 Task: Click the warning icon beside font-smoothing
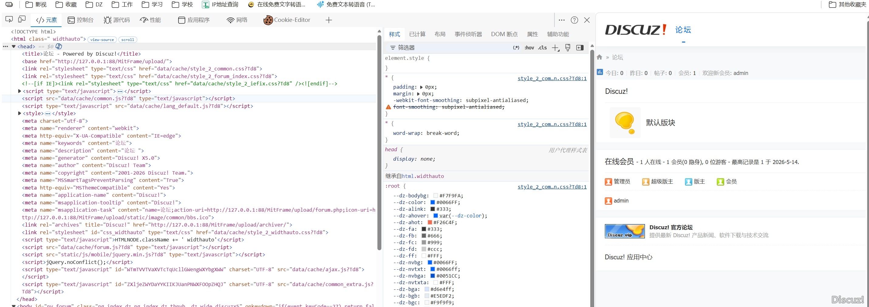pos(388,107)
